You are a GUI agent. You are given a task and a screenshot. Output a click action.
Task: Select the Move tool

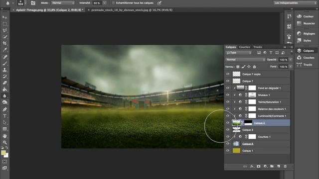click(x=4, y=17)
